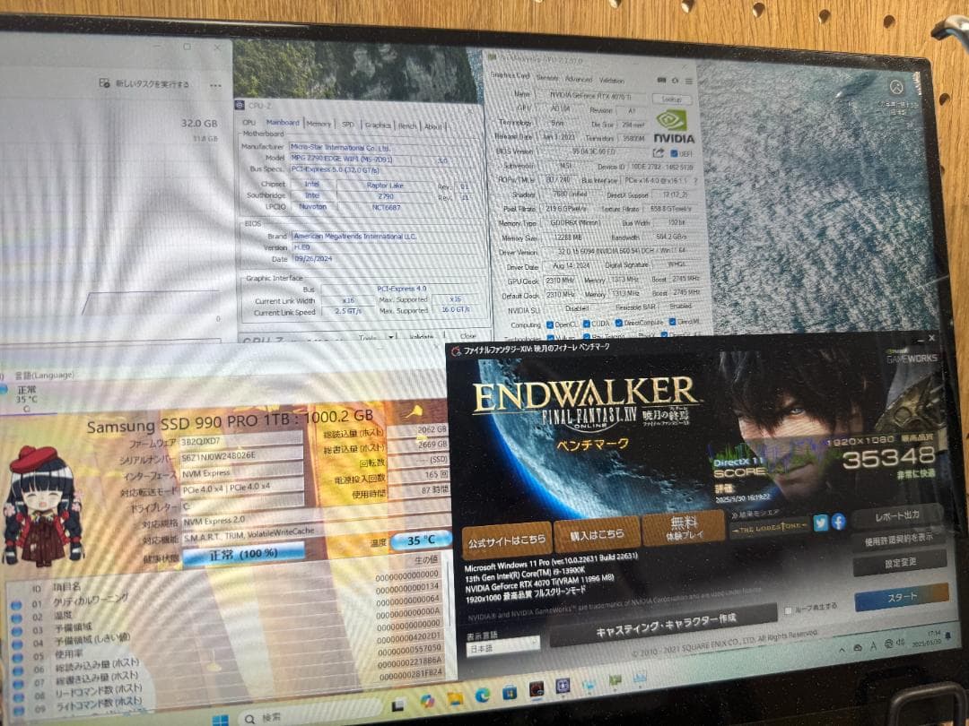Click the Facebook share icon in benchmark

838,522
